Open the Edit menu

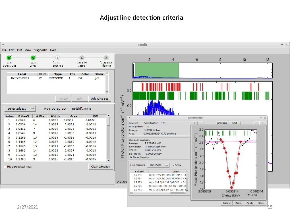click(12, 50)
